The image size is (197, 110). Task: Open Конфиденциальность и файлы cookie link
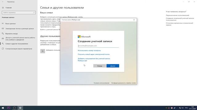point(124,83)
